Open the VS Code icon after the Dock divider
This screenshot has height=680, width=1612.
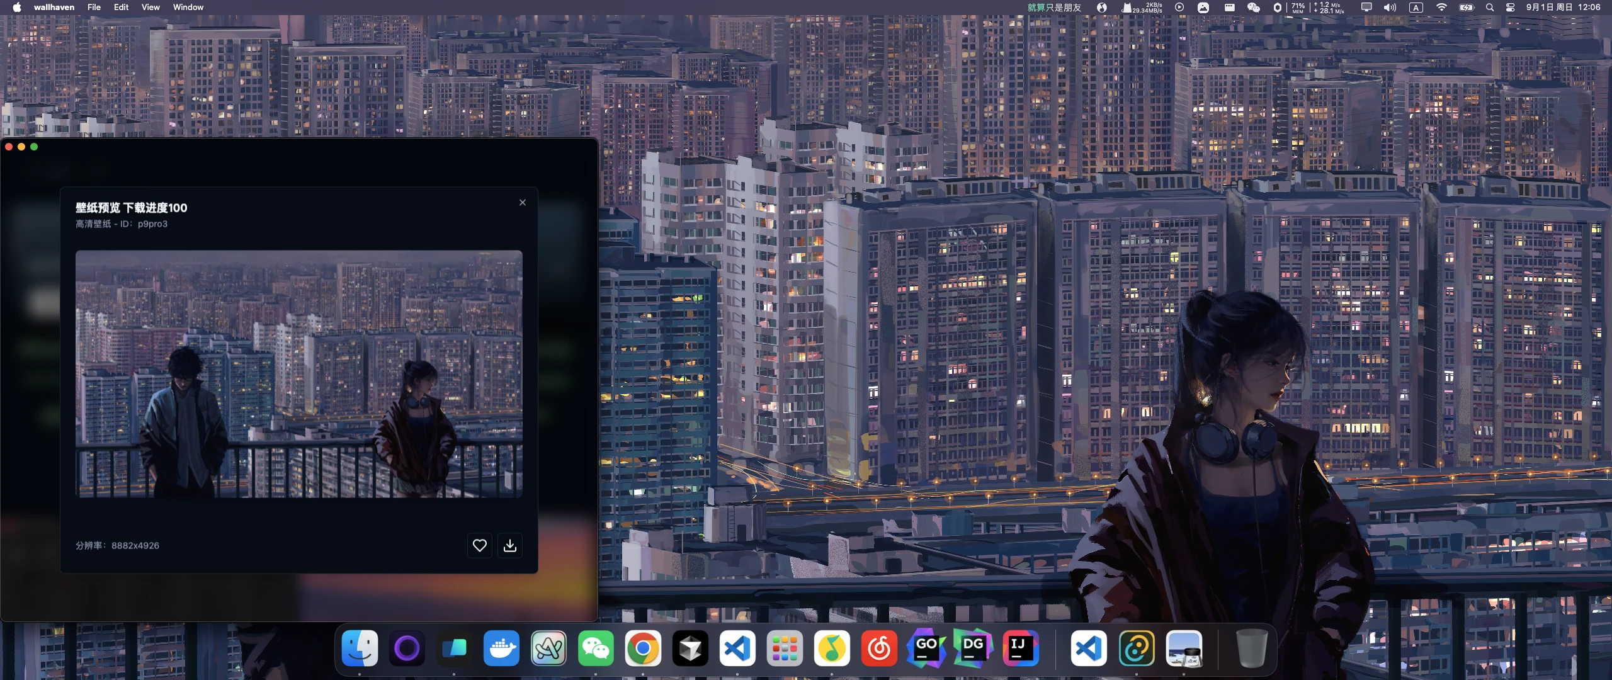(1089, 648)
